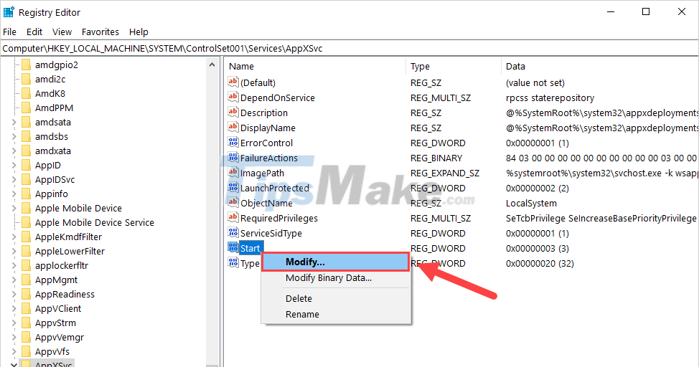The image size is (699, 367).
Task: Click the Registry Editor app icon in title bar
Action: pyautogui.click(x=9, y=12)
